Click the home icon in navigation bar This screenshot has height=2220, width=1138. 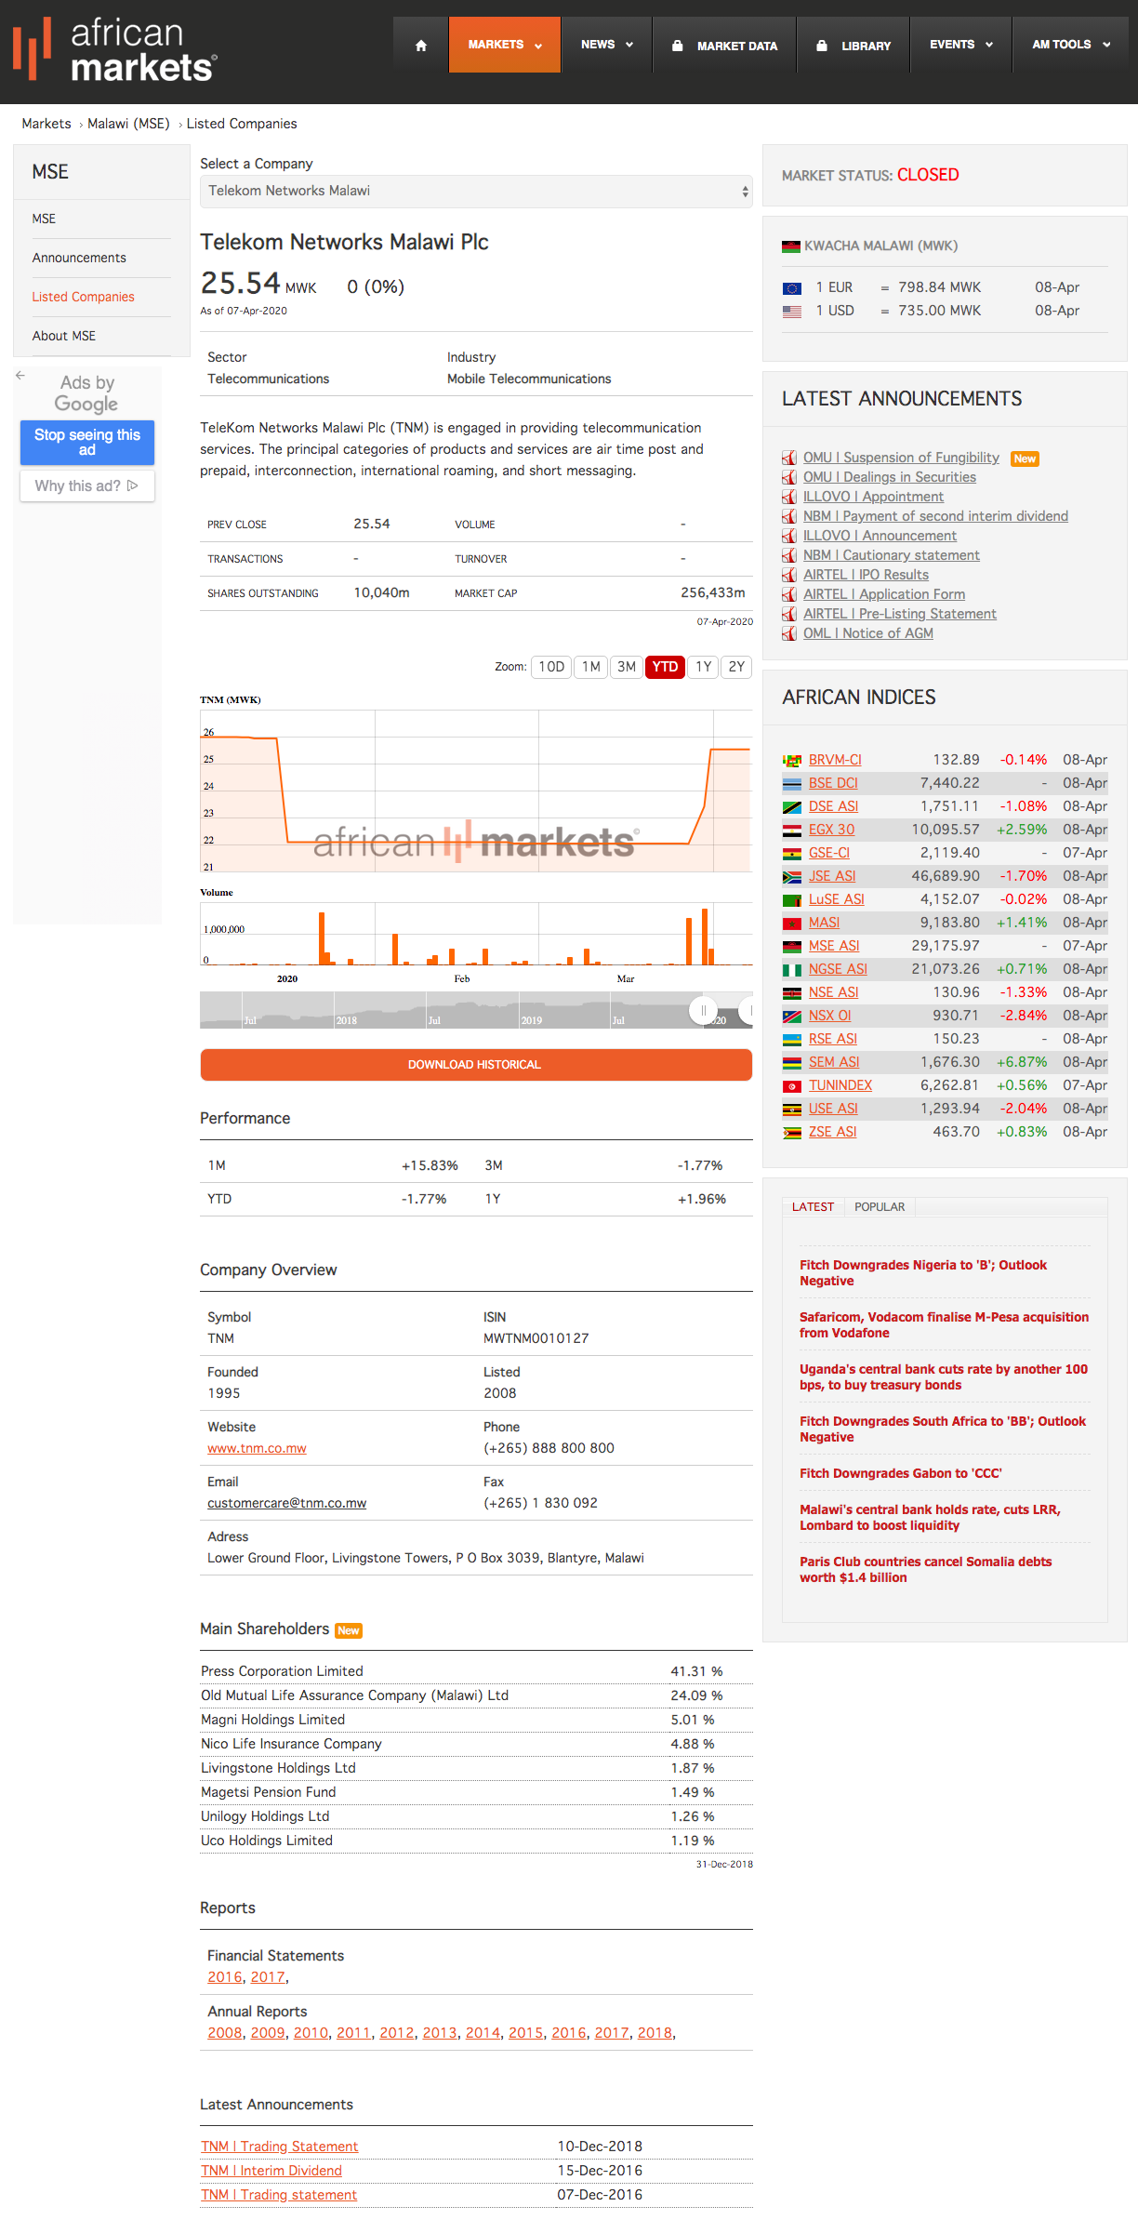pos(421,46)
